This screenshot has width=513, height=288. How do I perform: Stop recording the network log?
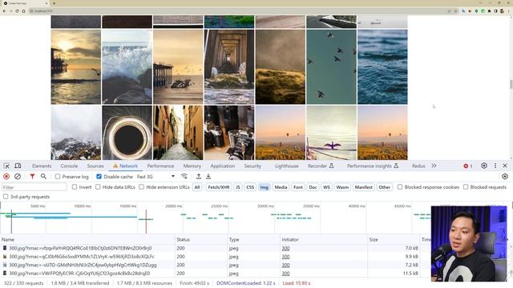(6, 176)
